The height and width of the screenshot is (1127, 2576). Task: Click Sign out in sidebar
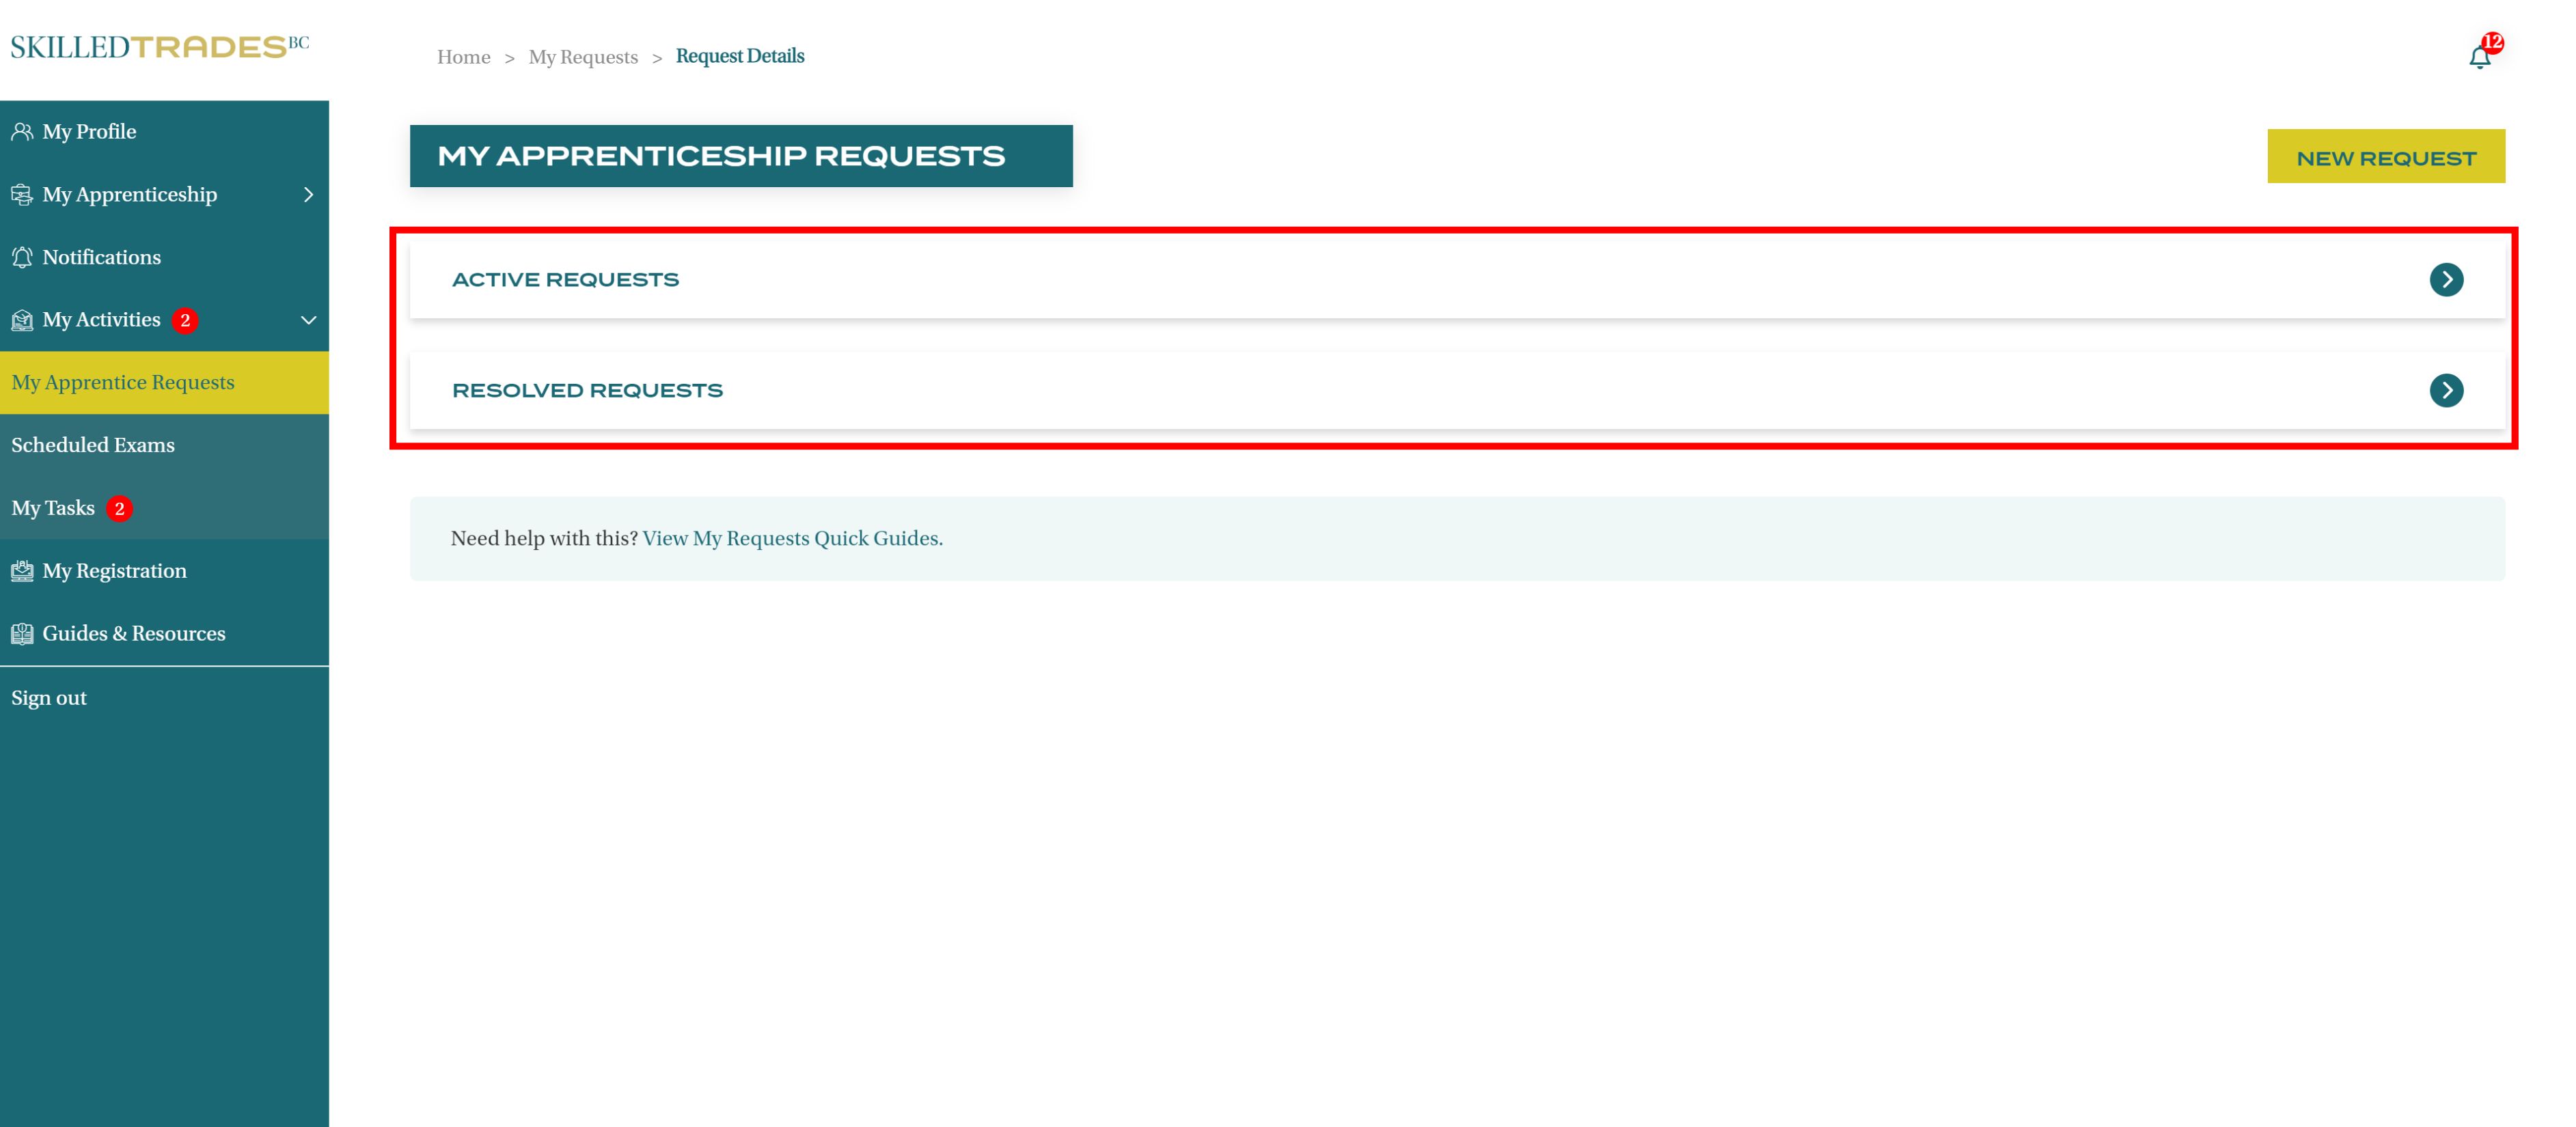tap(49, 698)
